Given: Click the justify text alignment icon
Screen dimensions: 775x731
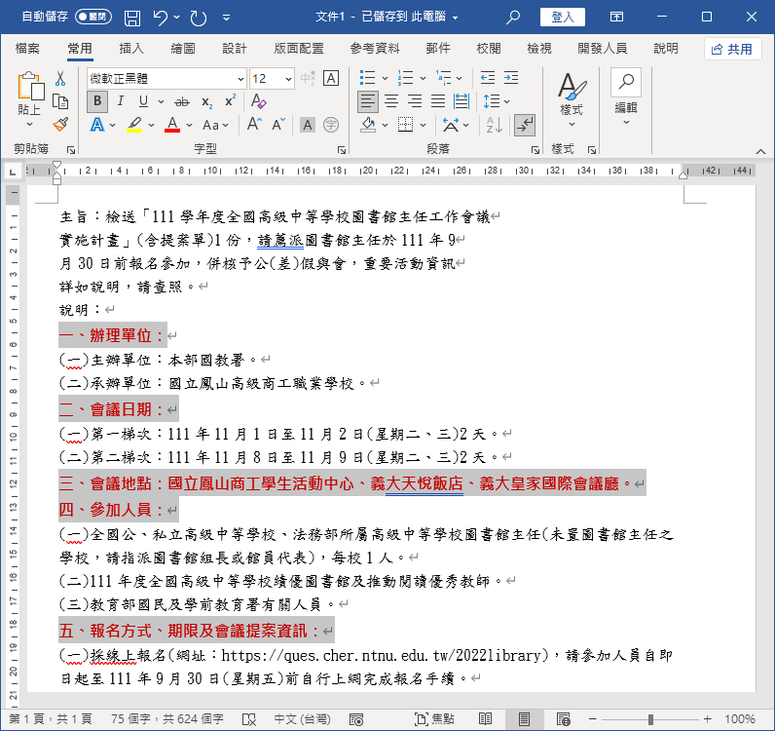Looking at the screenshot, I should (438, 101).
